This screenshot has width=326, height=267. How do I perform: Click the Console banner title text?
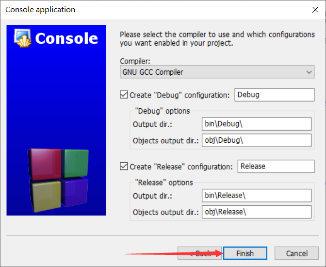[66, 38]
